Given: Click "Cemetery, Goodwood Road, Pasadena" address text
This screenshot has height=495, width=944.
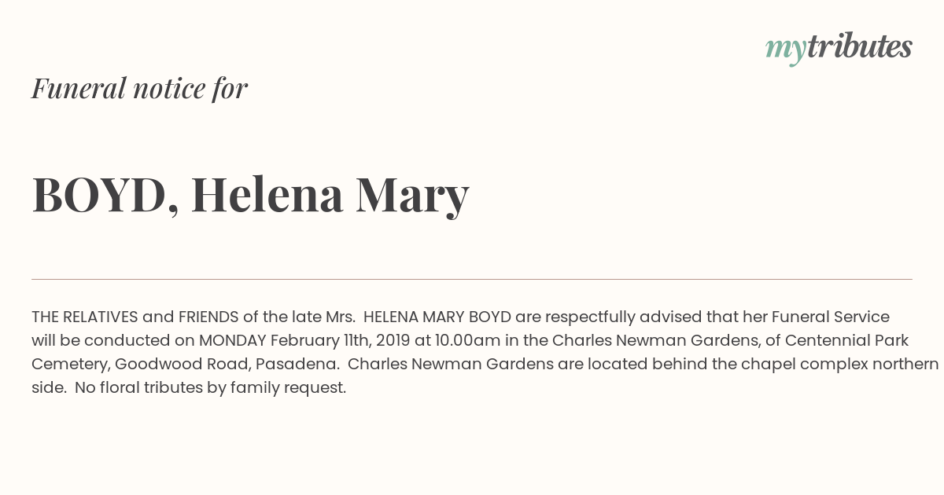Looking at the screenshot, I should pyautogui.click(x=185, y=364).
